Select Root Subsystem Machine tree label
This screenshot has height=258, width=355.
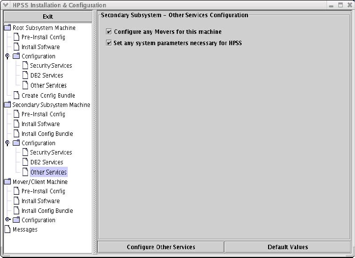click(x=44, y=28)
